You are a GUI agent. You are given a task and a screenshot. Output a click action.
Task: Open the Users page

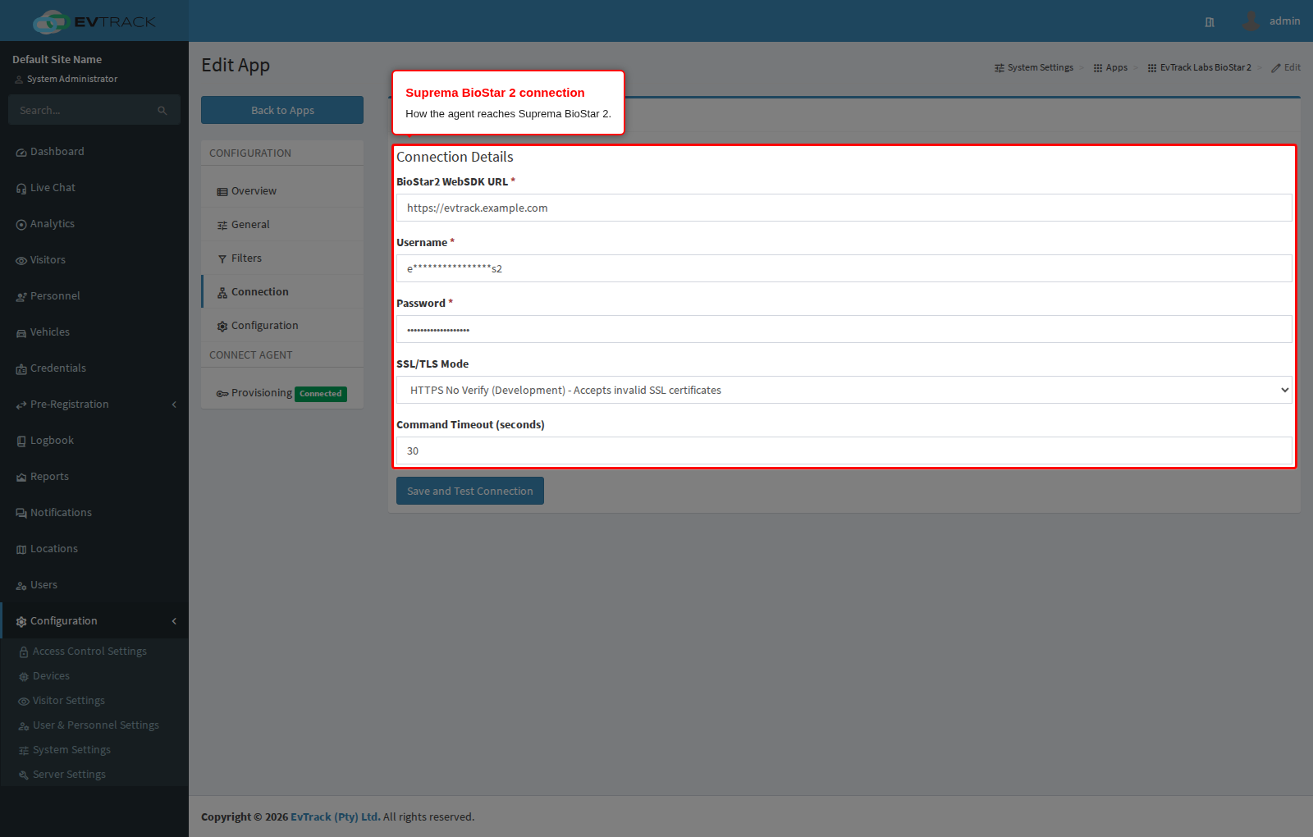tap(94, 585)
